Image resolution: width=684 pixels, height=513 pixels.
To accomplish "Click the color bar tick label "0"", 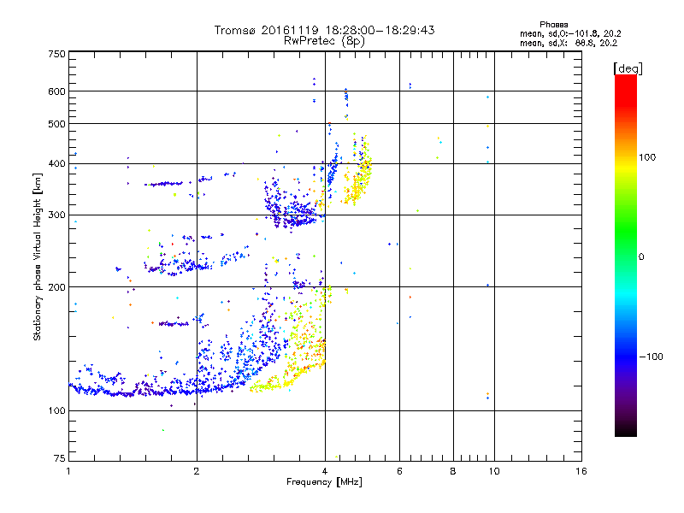I will (x=641, y=257).
